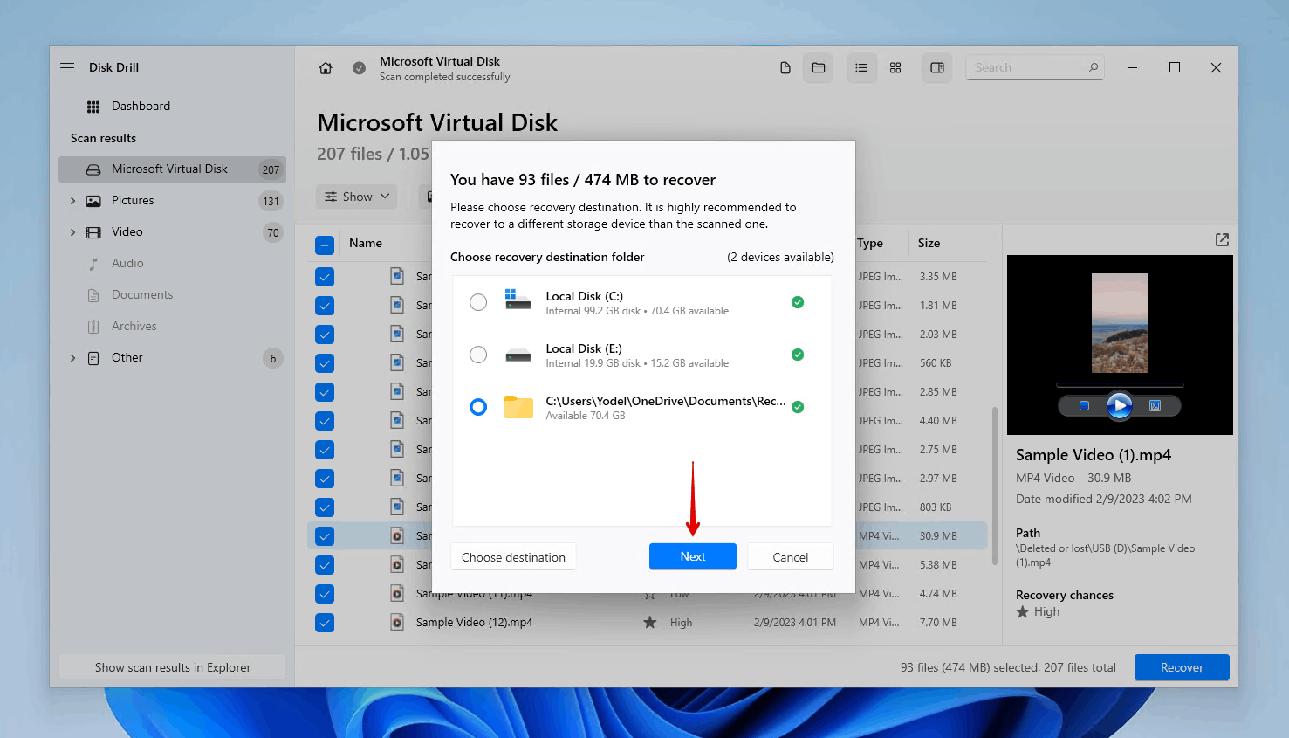Screen dimensions: 1289x738
Task: Sort by the Name column header
Action: click(x=366, y=243)
